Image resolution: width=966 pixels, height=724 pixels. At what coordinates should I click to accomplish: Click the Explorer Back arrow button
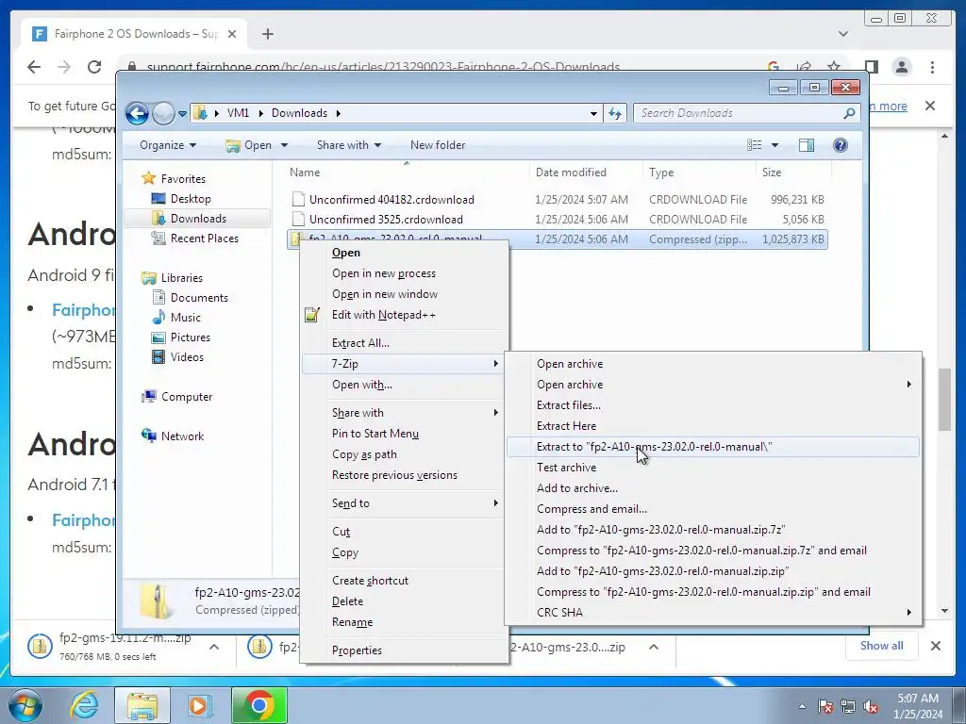tap(137, 113)
